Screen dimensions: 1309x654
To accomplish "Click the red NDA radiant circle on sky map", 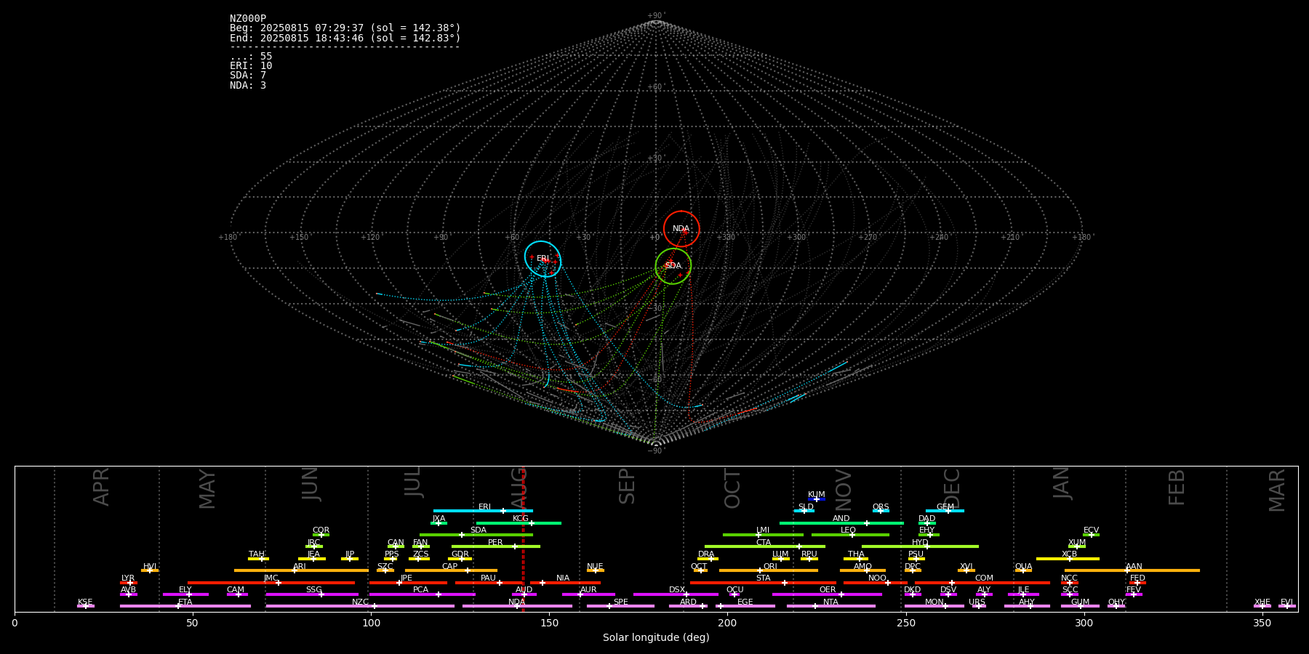I will [681, 229].
